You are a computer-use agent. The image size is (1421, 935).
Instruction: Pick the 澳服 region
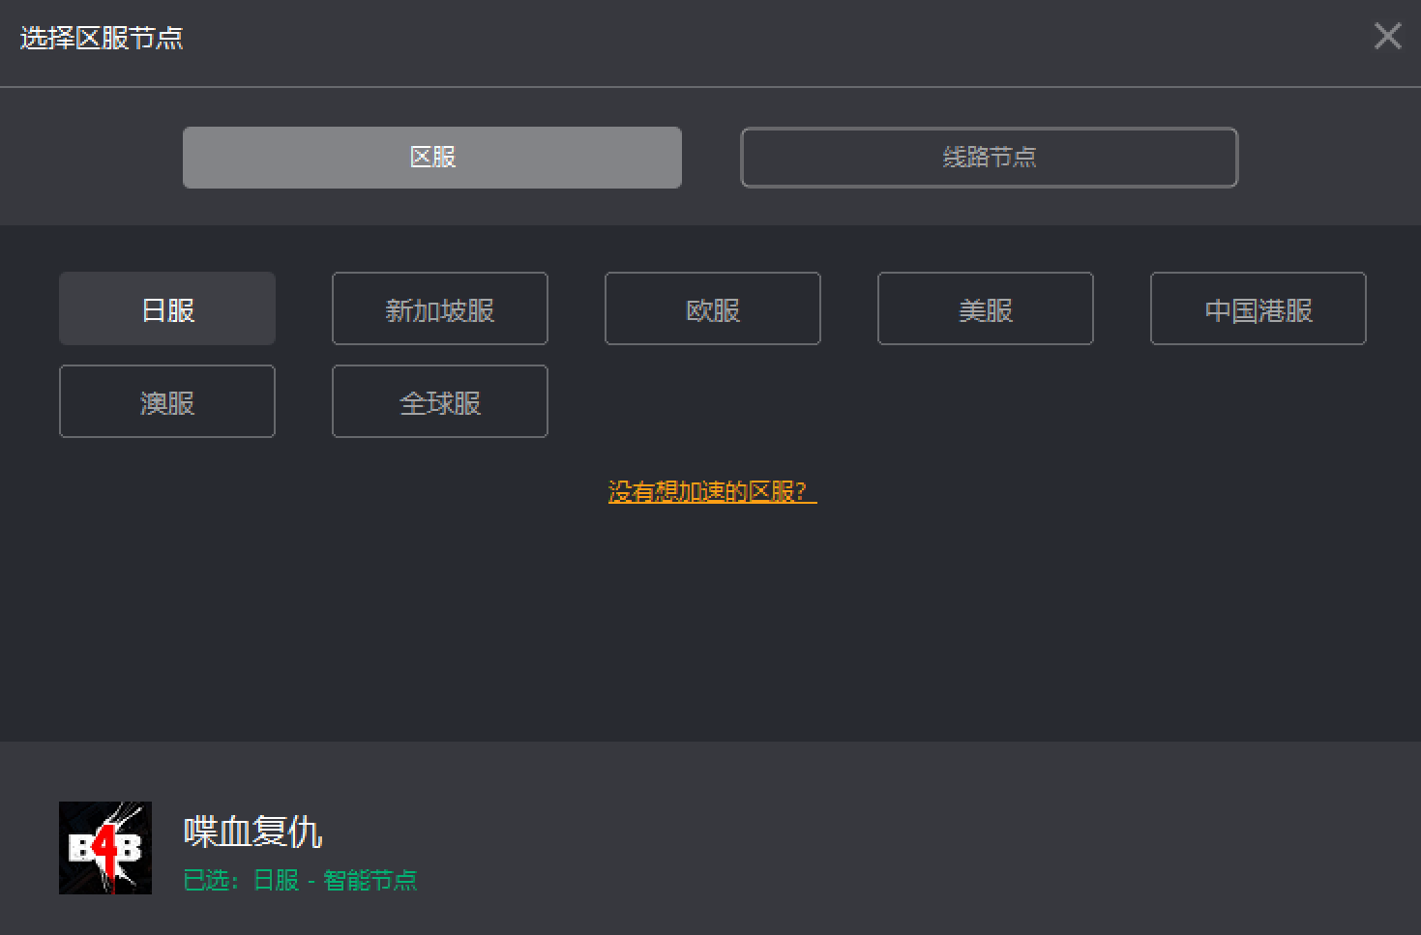[167, 401]
